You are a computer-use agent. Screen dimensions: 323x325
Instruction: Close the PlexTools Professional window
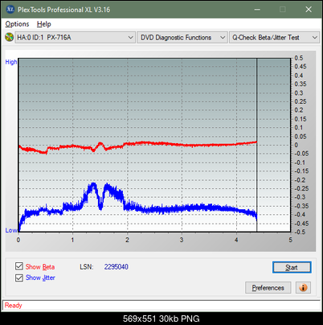(x=309, y=10)
